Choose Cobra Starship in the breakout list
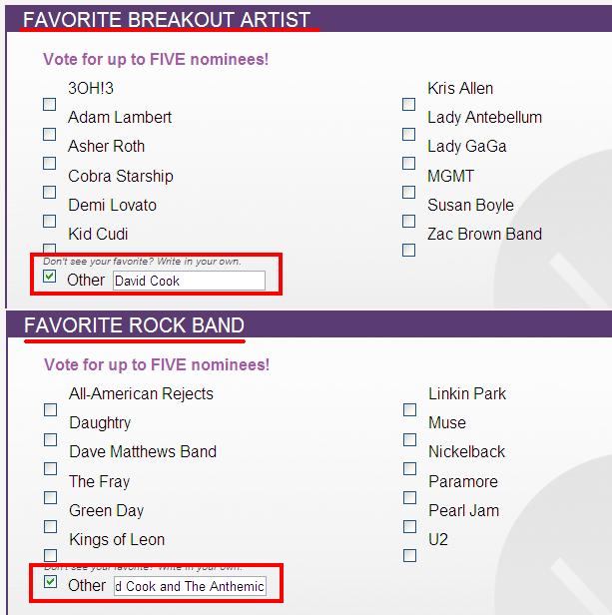Viewport: 612px width, 615px height. click(x=50, y=192)
